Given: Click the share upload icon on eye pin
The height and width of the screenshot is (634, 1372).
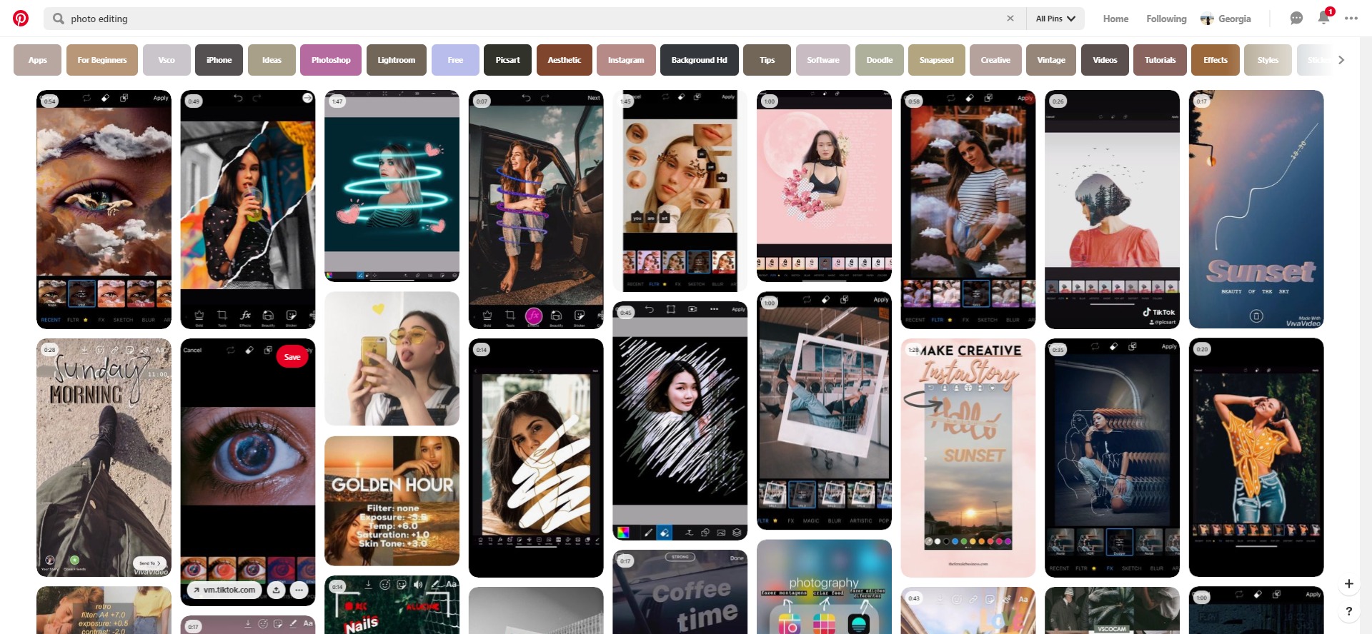Looking at the screenshot, I should (277, 590).
